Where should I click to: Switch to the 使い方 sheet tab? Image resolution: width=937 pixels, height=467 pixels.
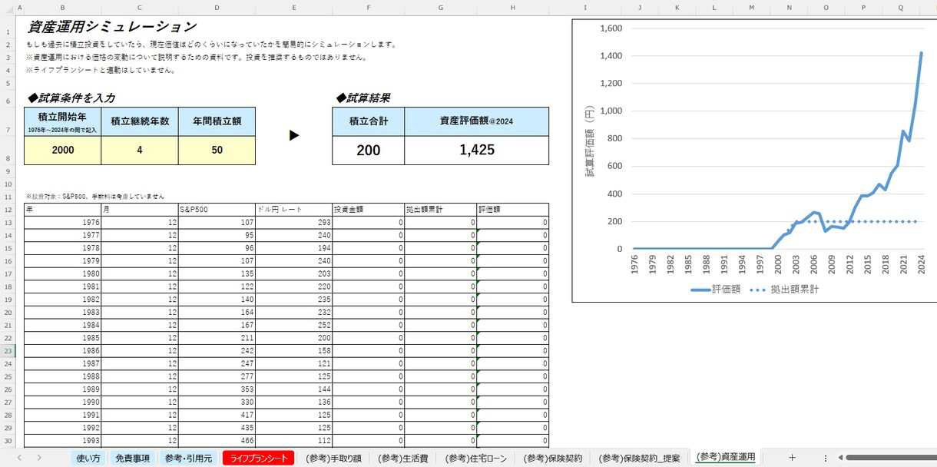pyautogui.click(x=88, y=459)
